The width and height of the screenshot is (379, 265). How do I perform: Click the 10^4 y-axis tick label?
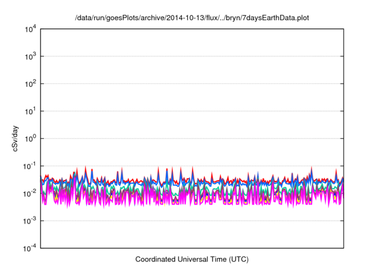point(30,30)
